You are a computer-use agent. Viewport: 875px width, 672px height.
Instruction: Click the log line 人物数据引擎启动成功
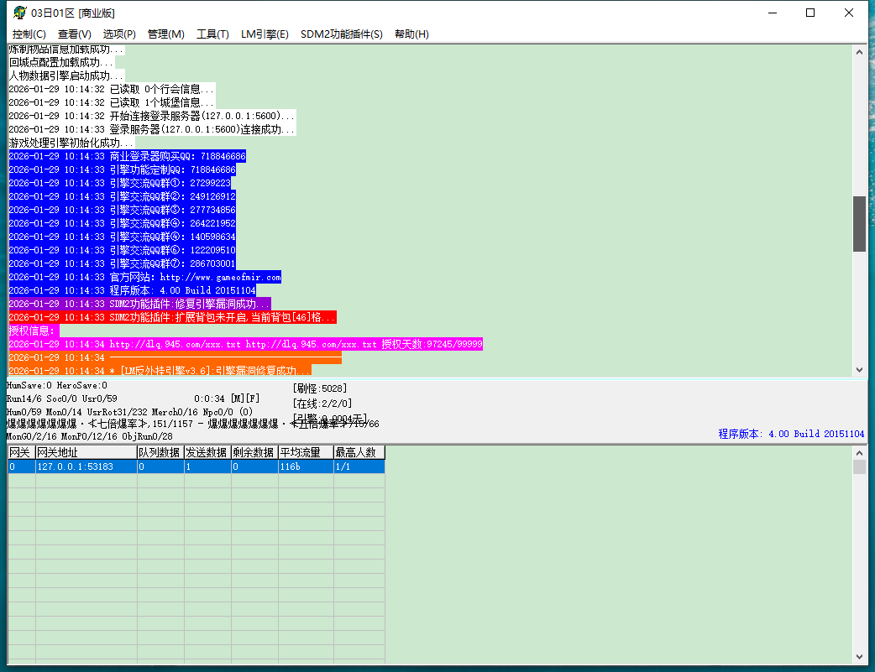(66, 76)
